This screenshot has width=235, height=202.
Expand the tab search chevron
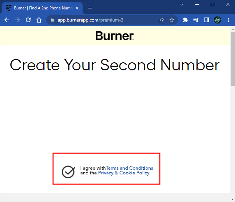click(x=182, y=4)
